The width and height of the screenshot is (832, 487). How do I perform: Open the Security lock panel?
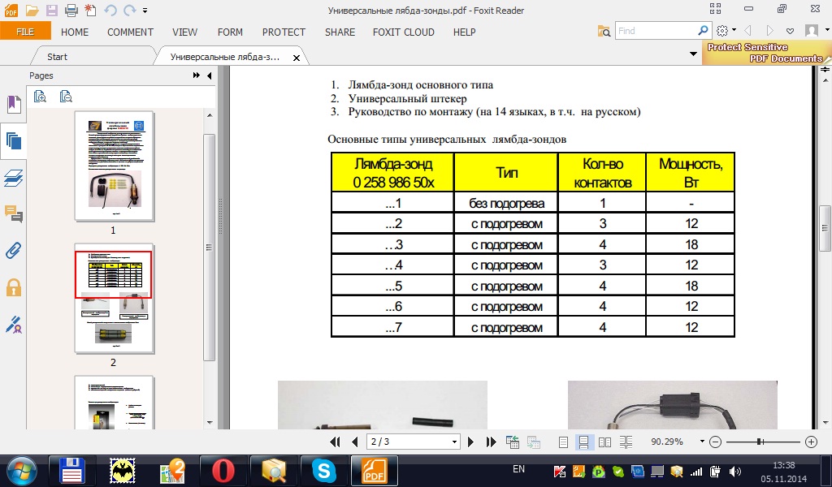coord(13,287)
